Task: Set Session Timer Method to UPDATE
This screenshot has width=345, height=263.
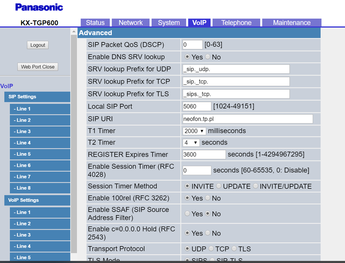Action: pos(218,186)
